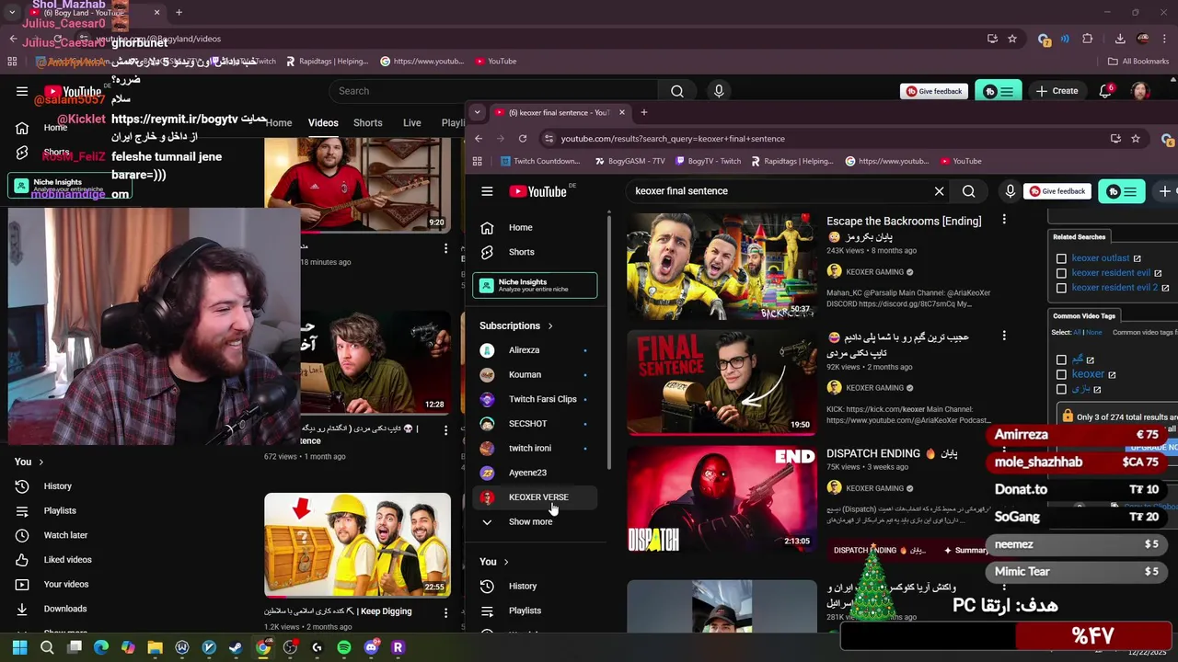Switch to Live tab in back window
This screenshot has width=1178, height=662.
point(412,123)
